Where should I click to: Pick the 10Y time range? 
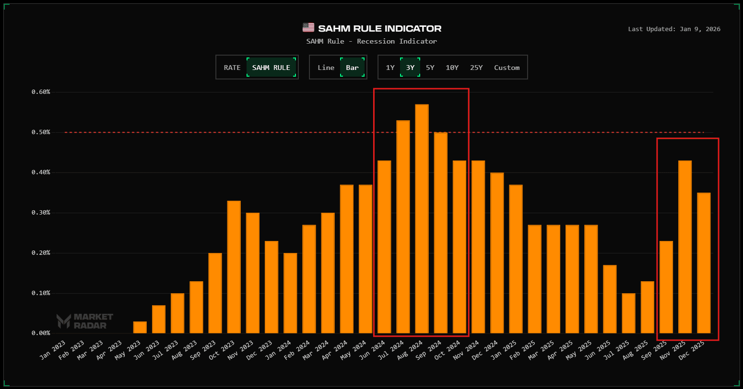coord(452,68)
